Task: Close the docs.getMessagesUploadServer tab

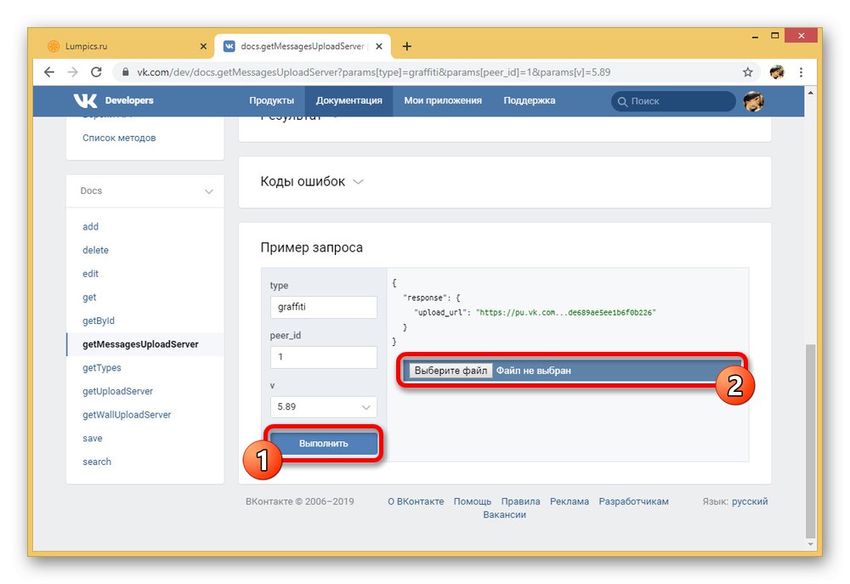Action: (x=379, y=47)
